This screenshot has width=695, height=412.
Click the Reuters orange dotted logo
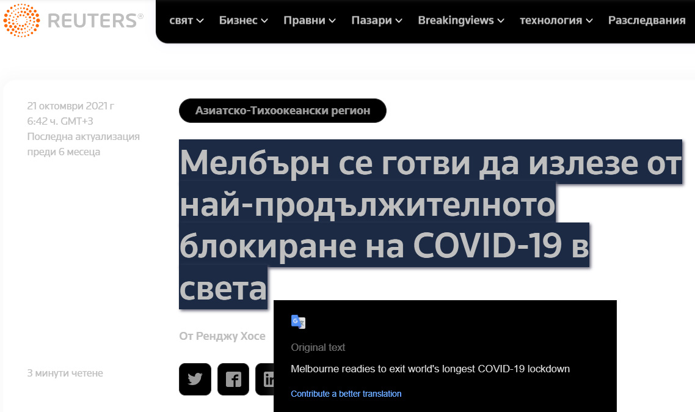[x=21, y=20]
